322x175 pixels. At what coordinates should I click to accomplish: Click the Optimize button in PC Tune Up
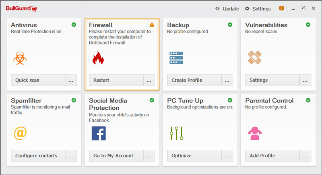tap(194, 155)
